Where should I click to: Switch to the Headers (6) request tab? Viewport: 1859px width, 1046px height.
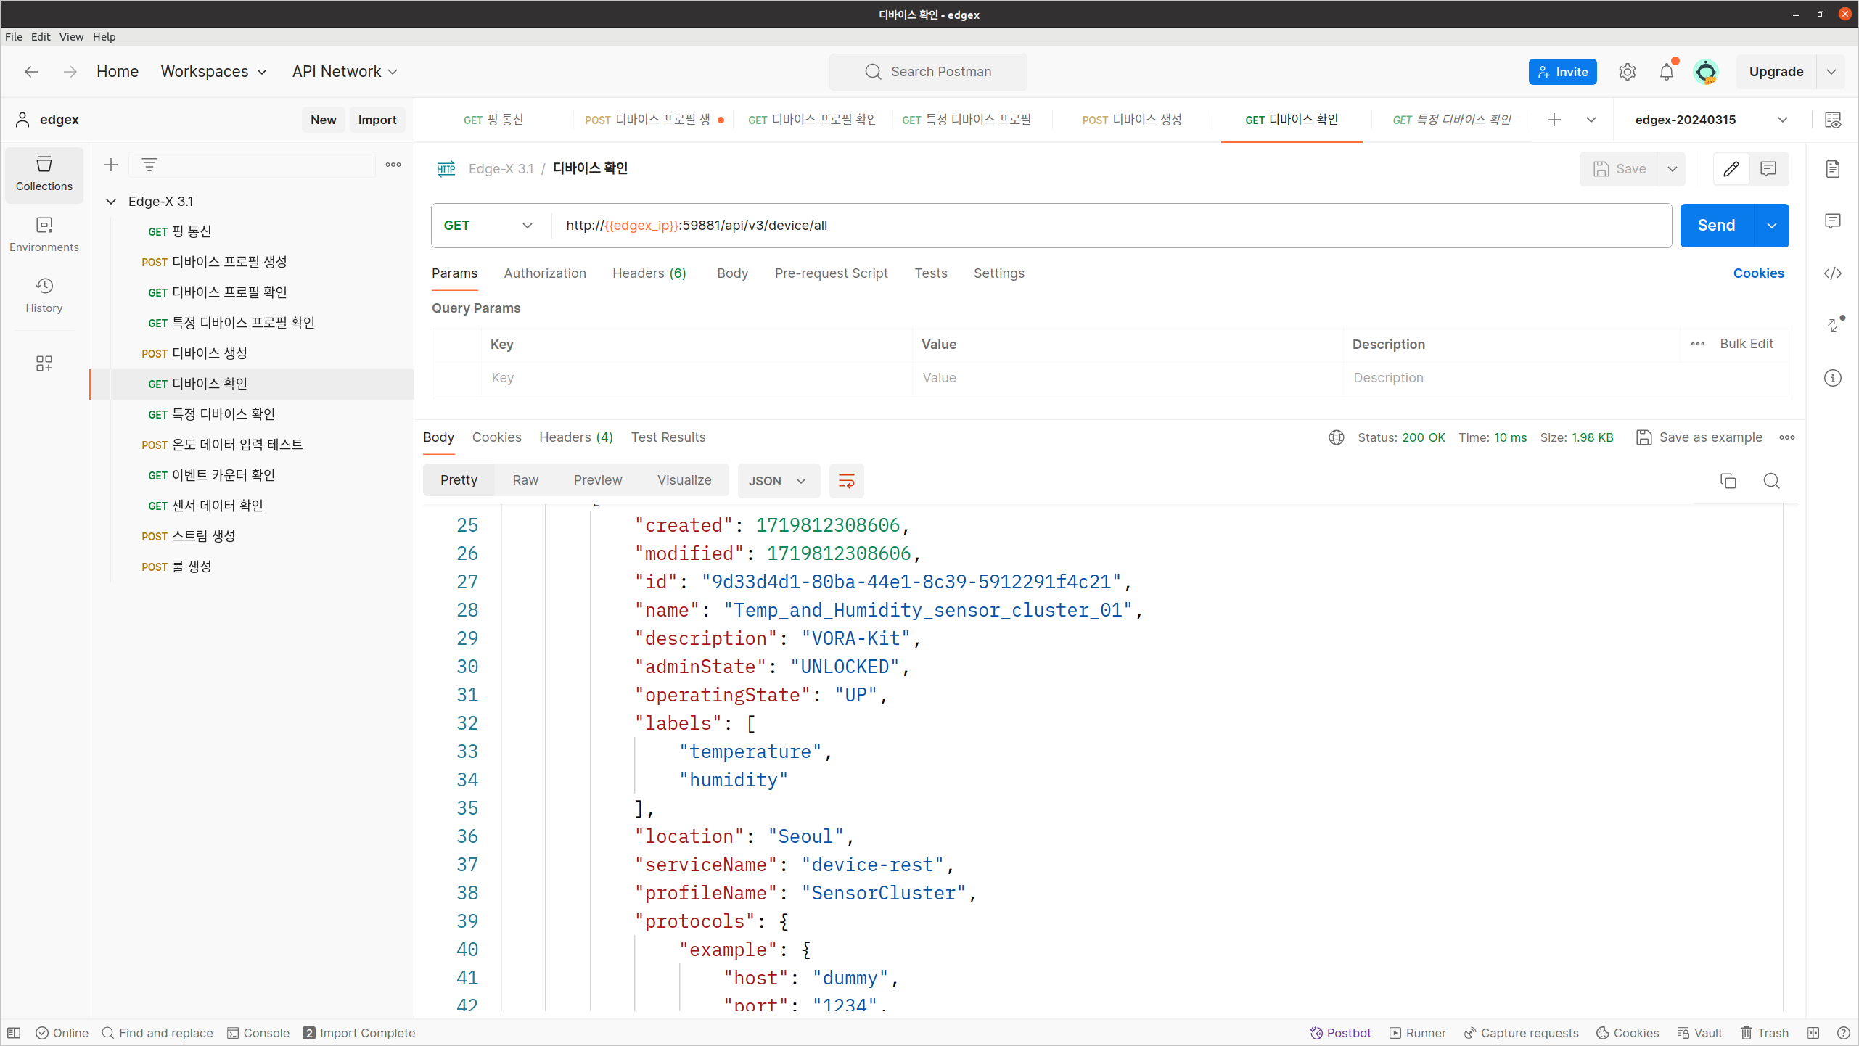click(x=649, y=273)
